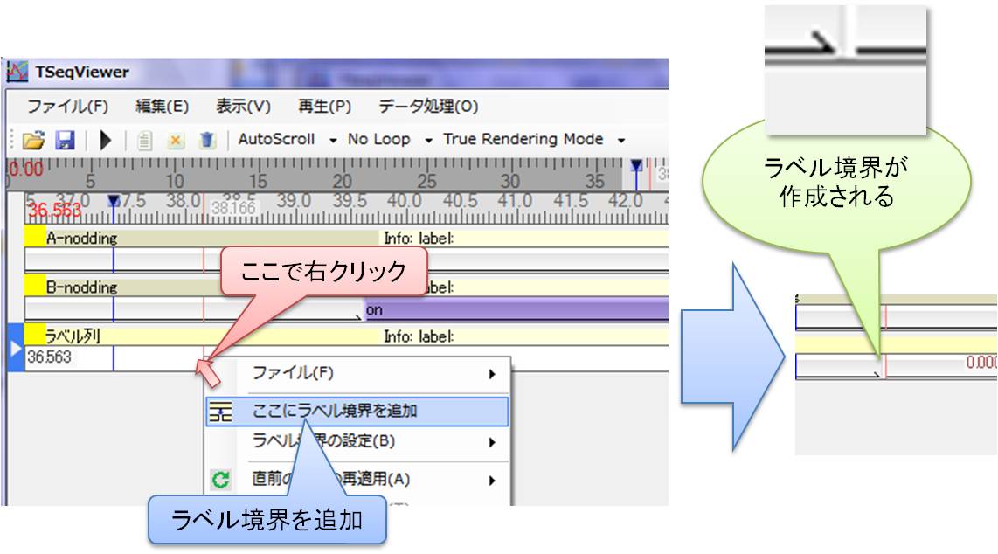Viewport: 998px width, 554px height.
Task: Click the open folder icon in toolbar
Action: [34, 139]
